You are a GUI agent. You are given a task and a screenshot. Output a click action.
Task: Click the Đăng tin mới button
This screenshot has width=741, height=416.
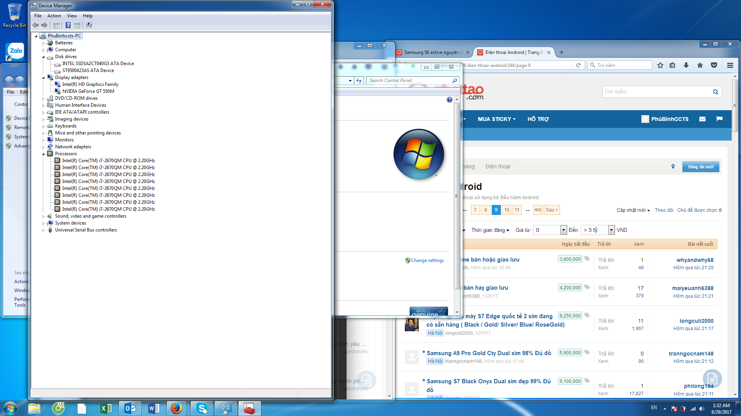click(700, 167)
